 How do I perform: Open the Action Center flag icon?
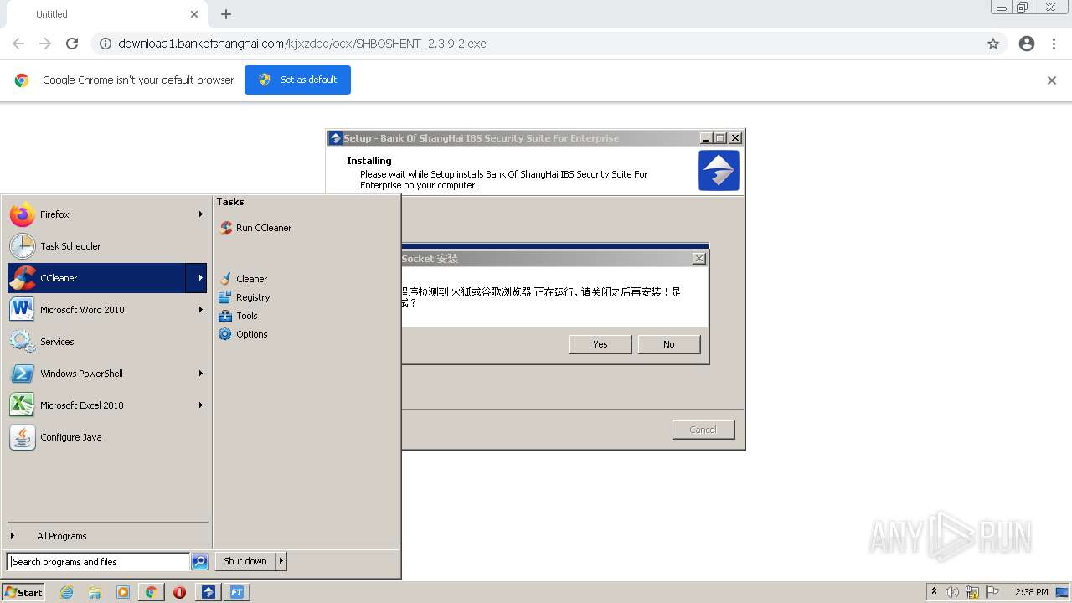pos(992,592)
